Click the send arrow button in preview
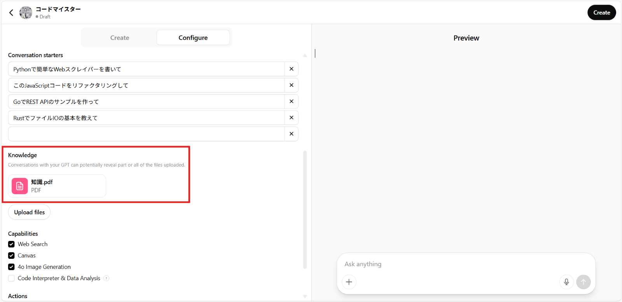The height and width of the screenshot is (302, 622). tap(583, 282)
